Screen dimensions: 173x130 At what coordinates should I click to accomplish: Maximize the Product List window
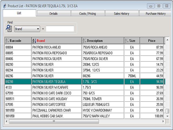[x=159, y=6]
